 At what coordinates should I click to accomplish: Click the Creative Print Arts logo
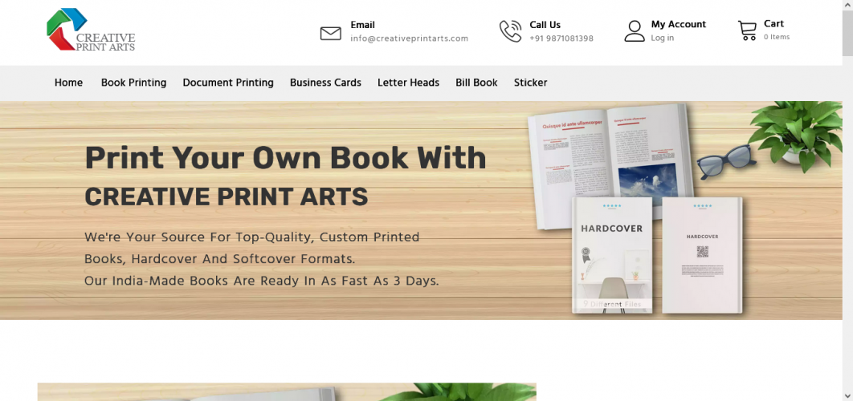tap(91, 30)
